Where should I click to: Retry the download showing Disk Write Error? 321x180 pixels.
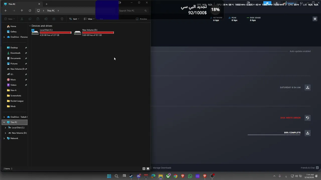tap(307, 118)
